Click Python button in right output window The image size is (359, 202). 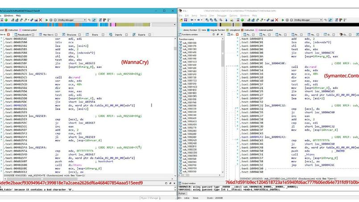[182, 194]
